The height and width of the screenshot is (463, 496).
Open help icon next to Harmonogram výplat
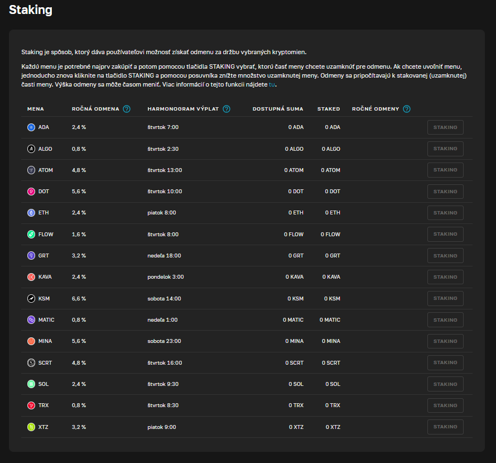coord(226,109)
